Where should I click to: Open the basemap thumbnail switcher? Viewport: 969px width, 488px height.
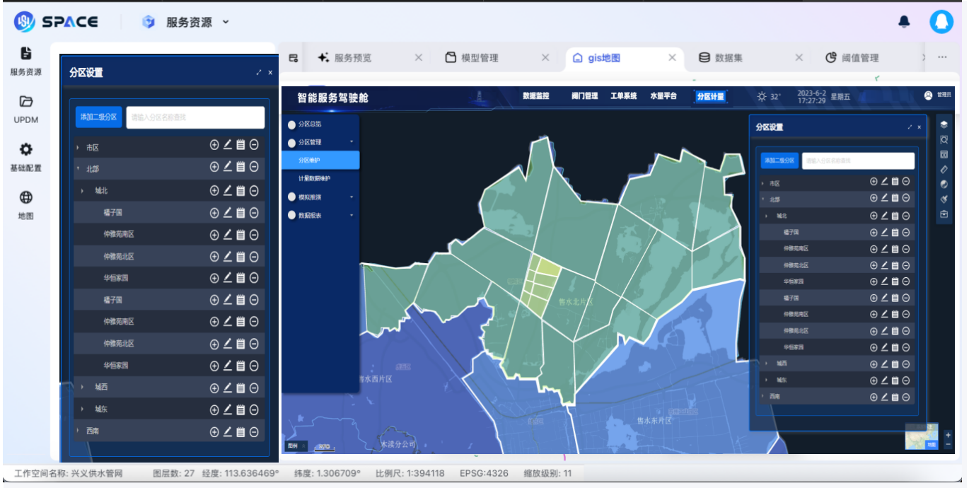tap(920, 437)
